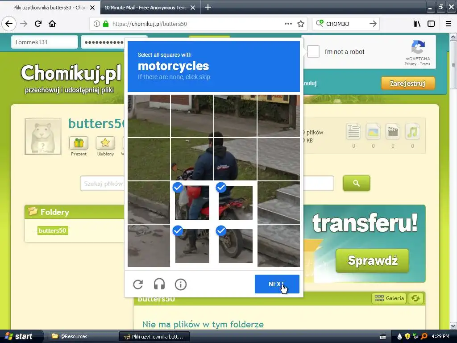Switch to the Pliki użytkownika butters50 tab

[50, 8]
